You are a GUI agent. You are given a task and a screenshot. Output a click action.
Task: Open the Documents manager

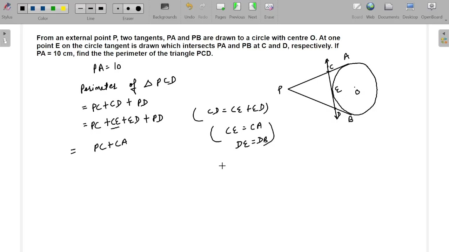coord(388,11)
